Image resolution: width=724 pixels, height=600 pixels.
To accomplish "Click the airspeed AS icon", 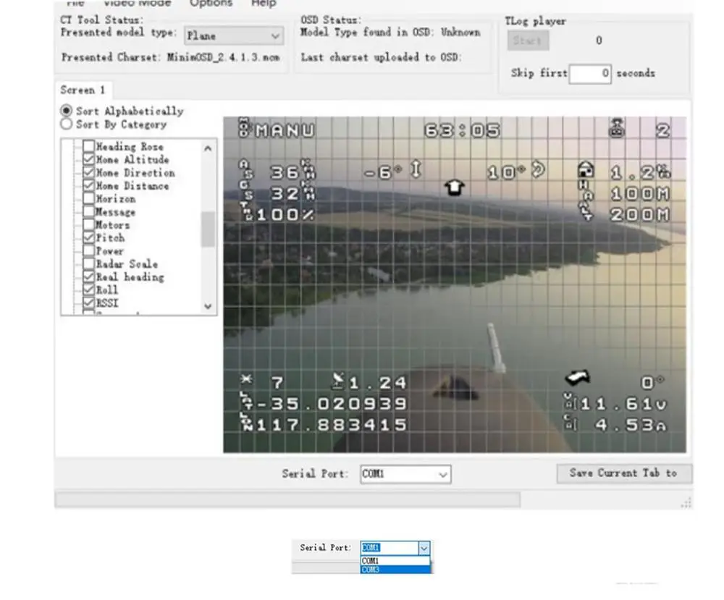I will click(x=245, y=169).
